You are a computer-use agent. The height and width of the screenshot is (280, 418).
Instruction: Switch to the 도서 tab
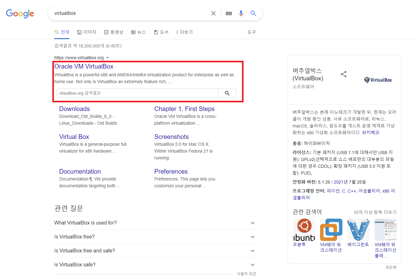coord(161,32)
